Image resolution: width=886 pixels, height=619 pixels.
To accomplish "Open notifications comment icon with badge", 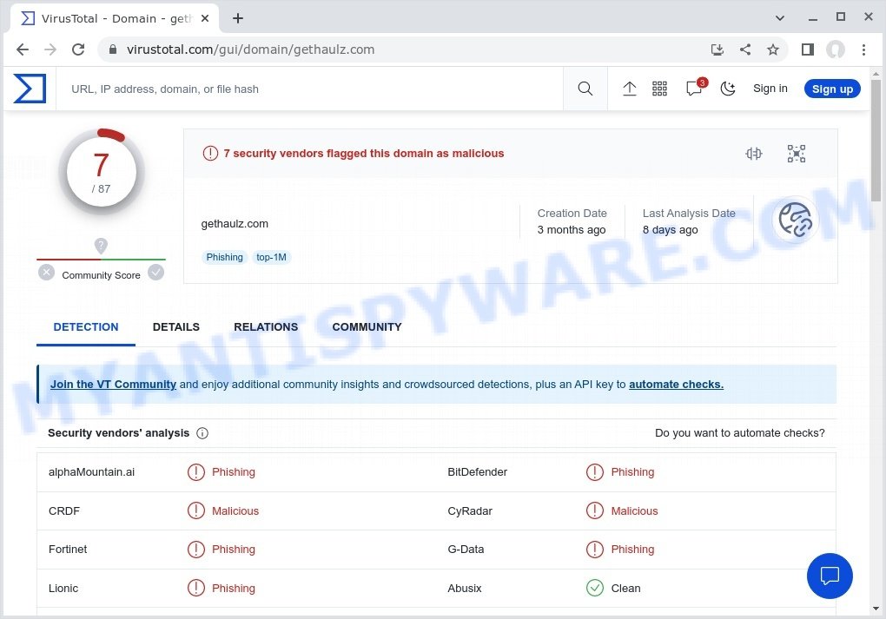I will click(x=696, y=88).
